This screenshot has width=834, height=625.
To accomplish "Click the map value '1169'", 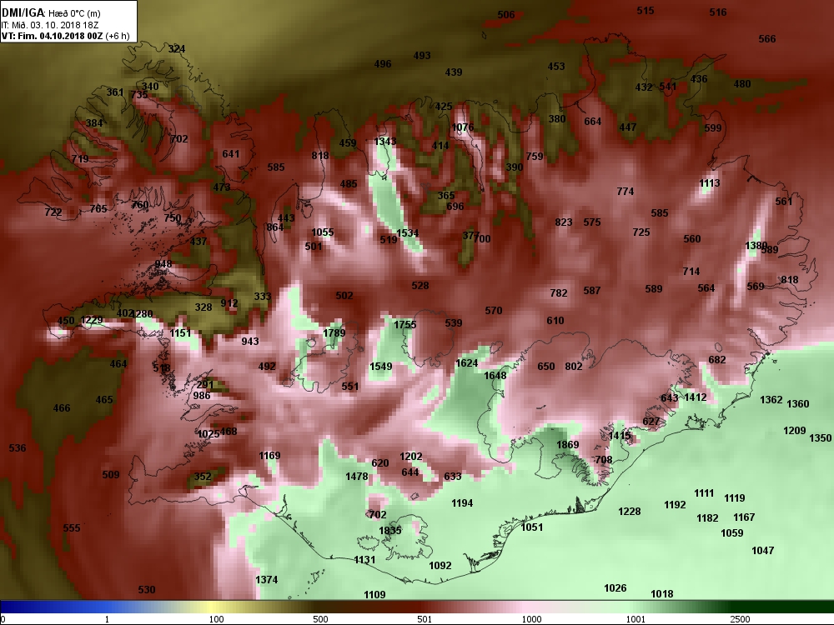I will tap(269, 456).
